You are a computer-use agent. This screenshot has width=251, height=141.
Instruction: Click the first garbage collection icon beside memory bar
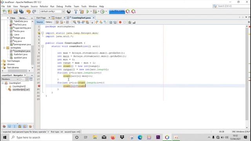(x=128, y=11)
